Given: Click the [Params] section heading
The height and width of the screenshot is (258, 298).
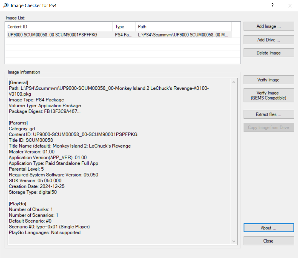Looking at the screenshot, I should [x=18, y=123].
